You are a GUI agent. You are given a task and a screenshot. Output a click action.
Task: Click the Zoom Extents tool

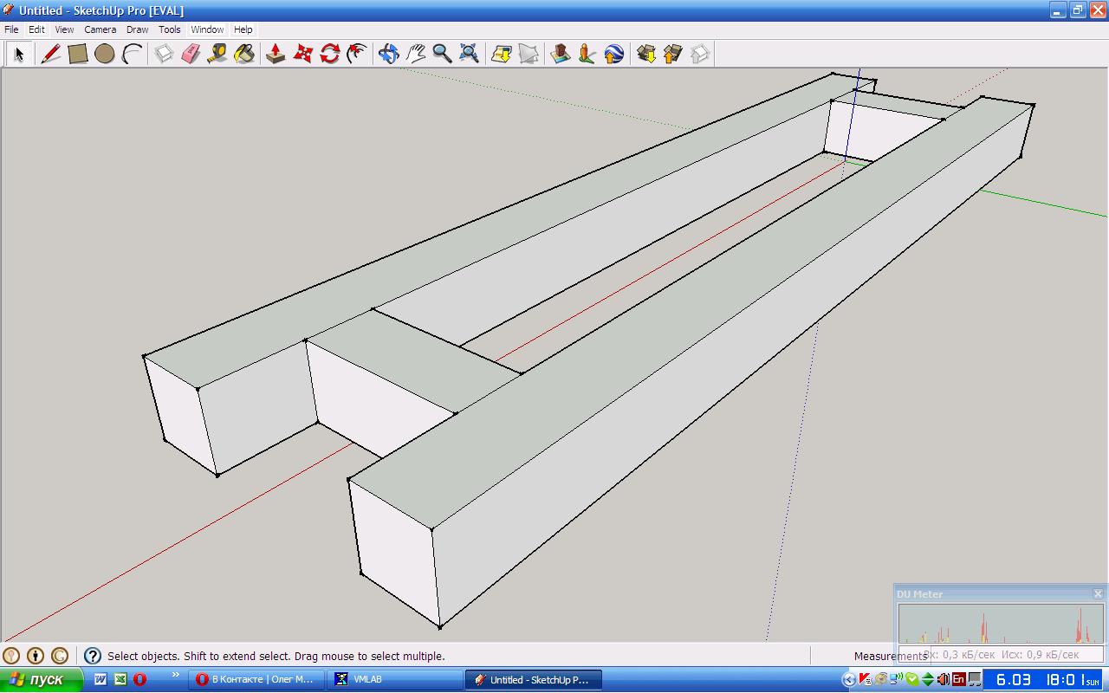(x=469, y=54)
